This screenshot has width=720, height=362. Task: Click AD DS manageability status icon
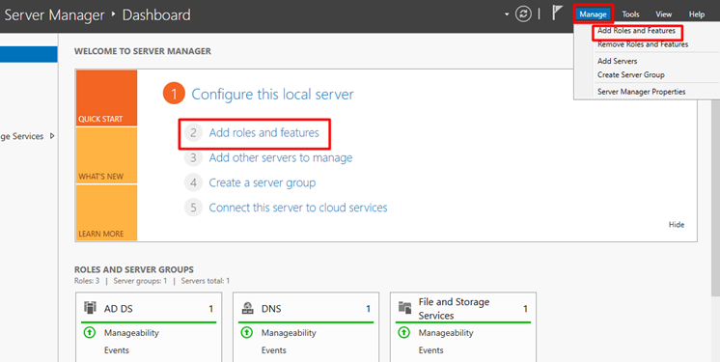coord(89,332)
